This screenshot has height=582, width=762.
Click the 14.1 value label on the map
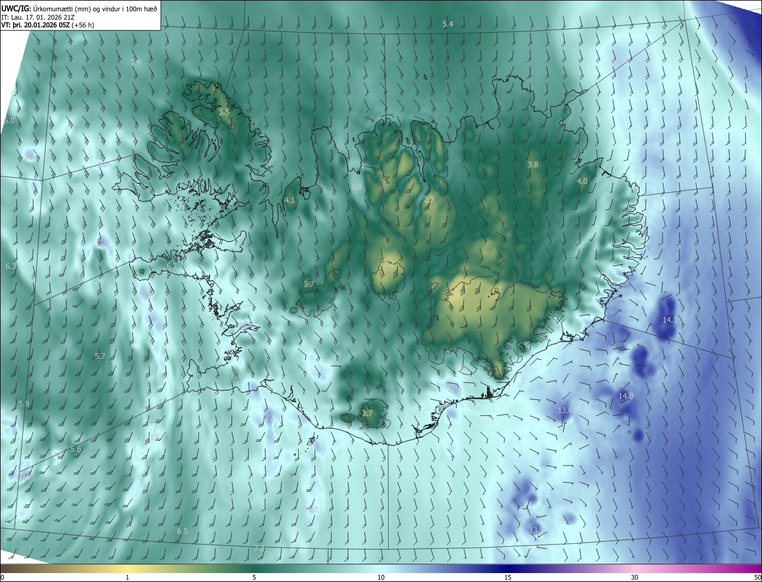click(670, 320)
